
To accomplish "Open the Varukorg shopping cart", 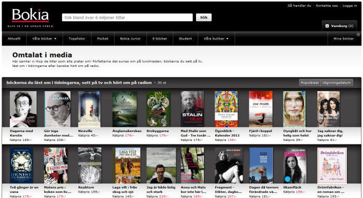I will click(x=339, y=26).
